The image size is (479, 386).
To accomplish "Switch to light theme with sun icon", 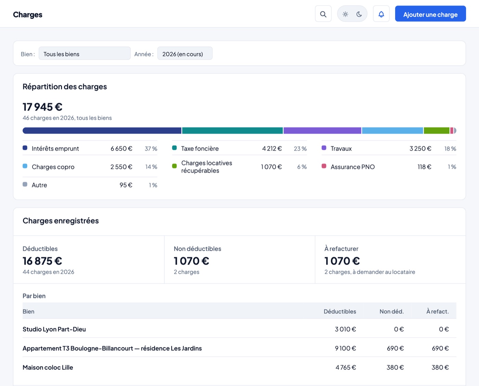I will 346,14.
